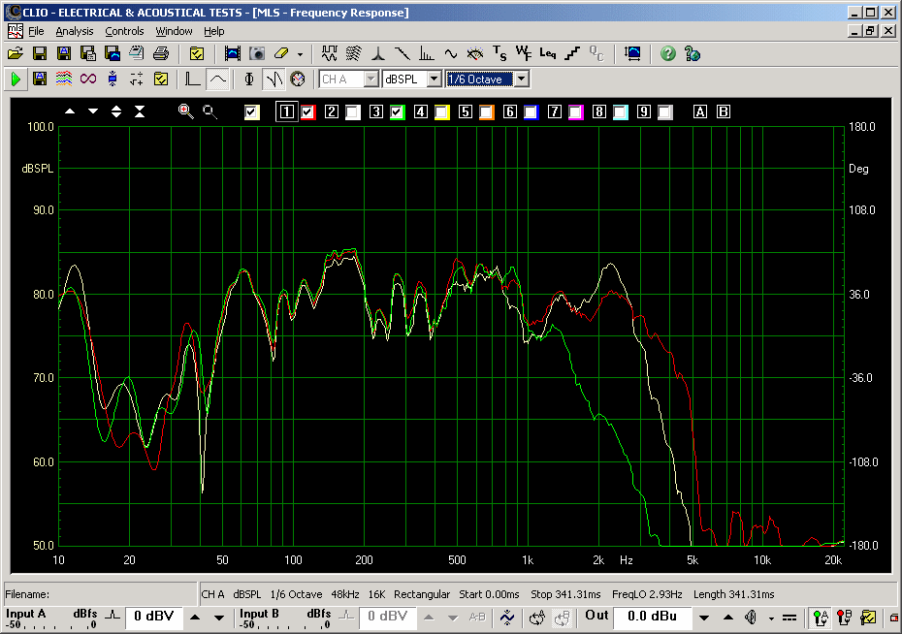Click the Out level 0.0 dBu field

(650, 617)
